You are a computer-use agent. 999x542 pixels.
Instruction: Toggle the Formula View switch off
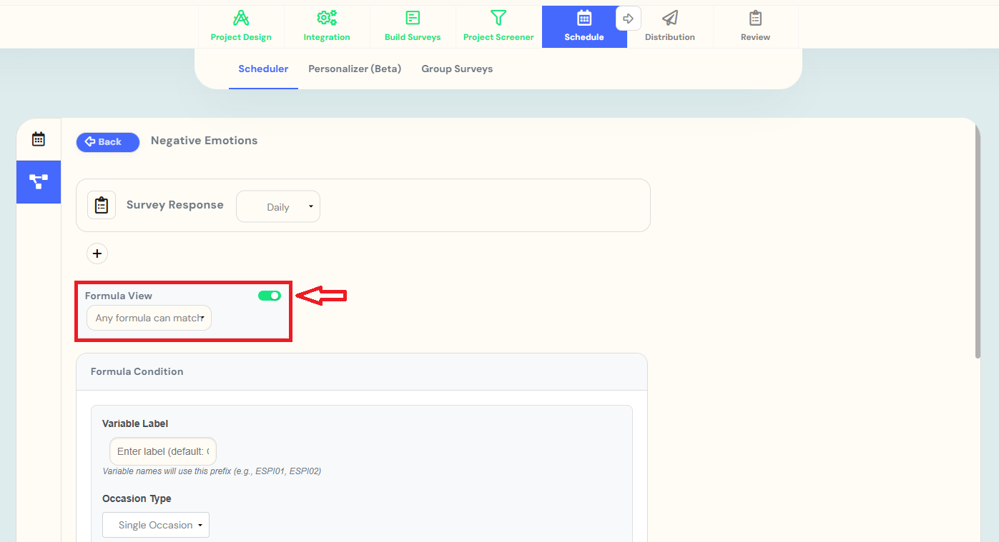pyautogui.click(x=270, y=296)
